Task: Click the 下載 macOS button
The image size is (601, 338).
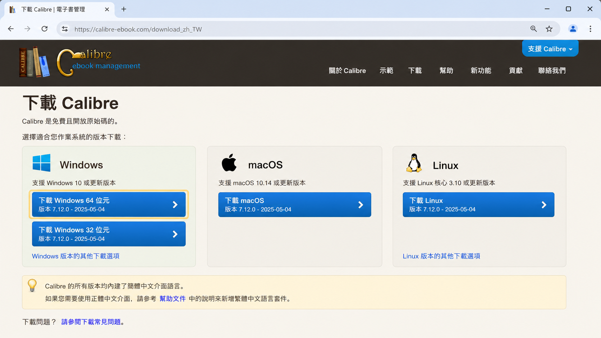Action: 295,204
